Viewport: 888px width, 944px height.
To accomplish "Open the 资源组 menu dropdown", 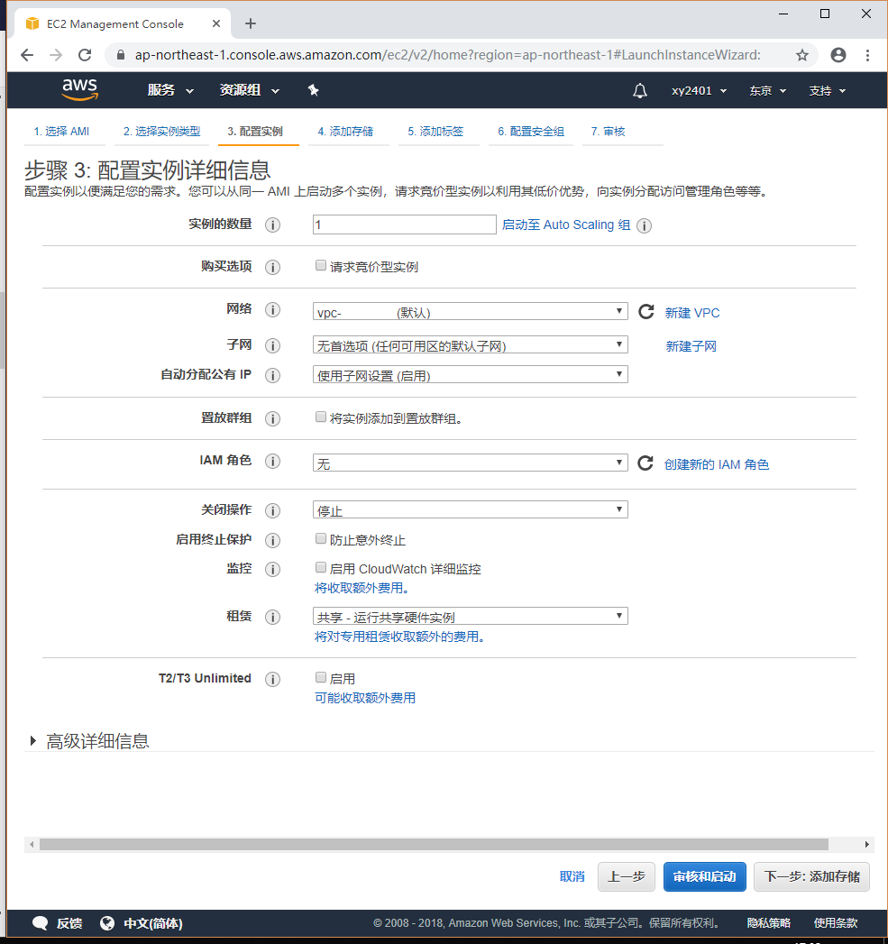I will click(250, 90).
